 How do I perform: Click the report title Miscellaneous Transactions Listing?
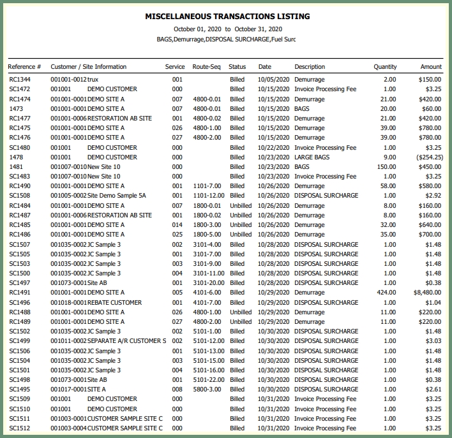click(x=228, y=16)
